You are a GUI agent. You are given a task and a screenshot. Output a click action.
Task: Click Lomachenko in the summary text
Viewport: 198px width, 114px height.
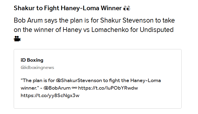[x=110, y=30]
